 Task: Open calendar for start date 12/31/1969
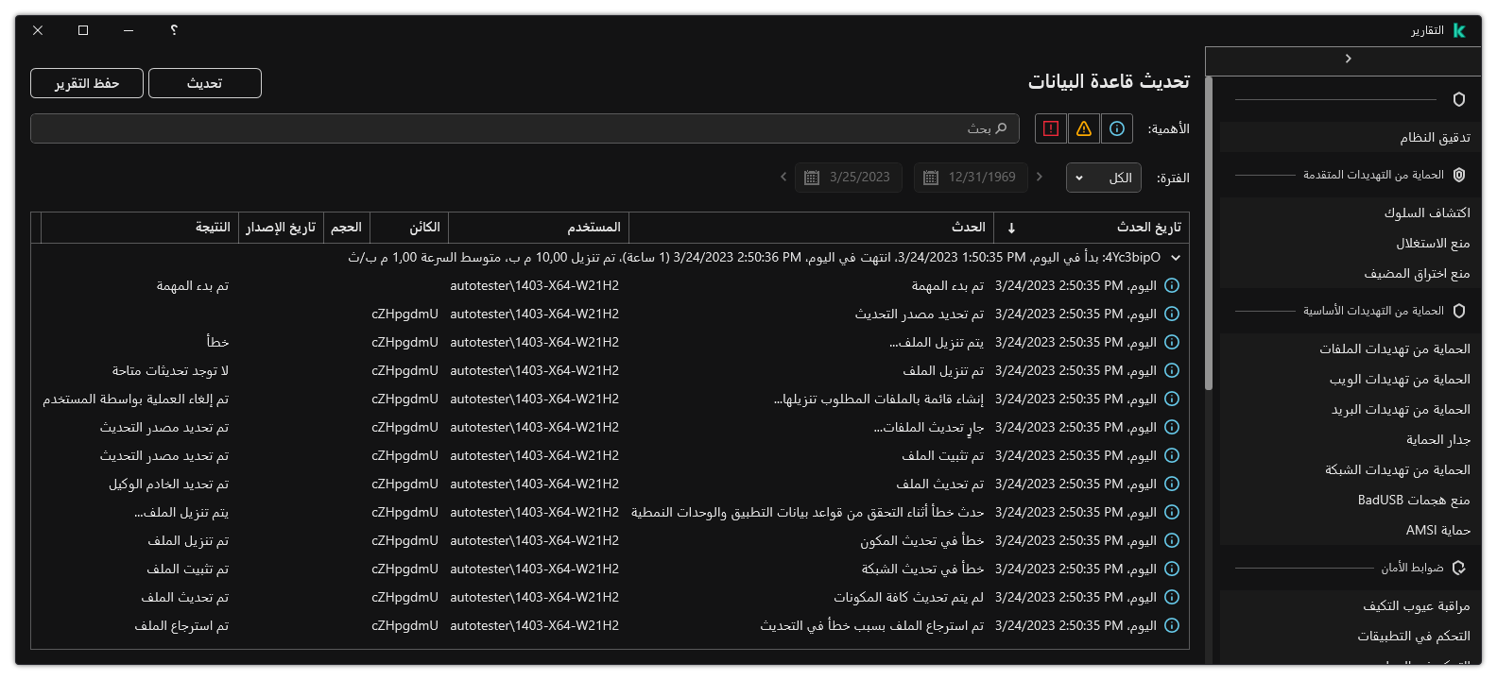point(931,178)
